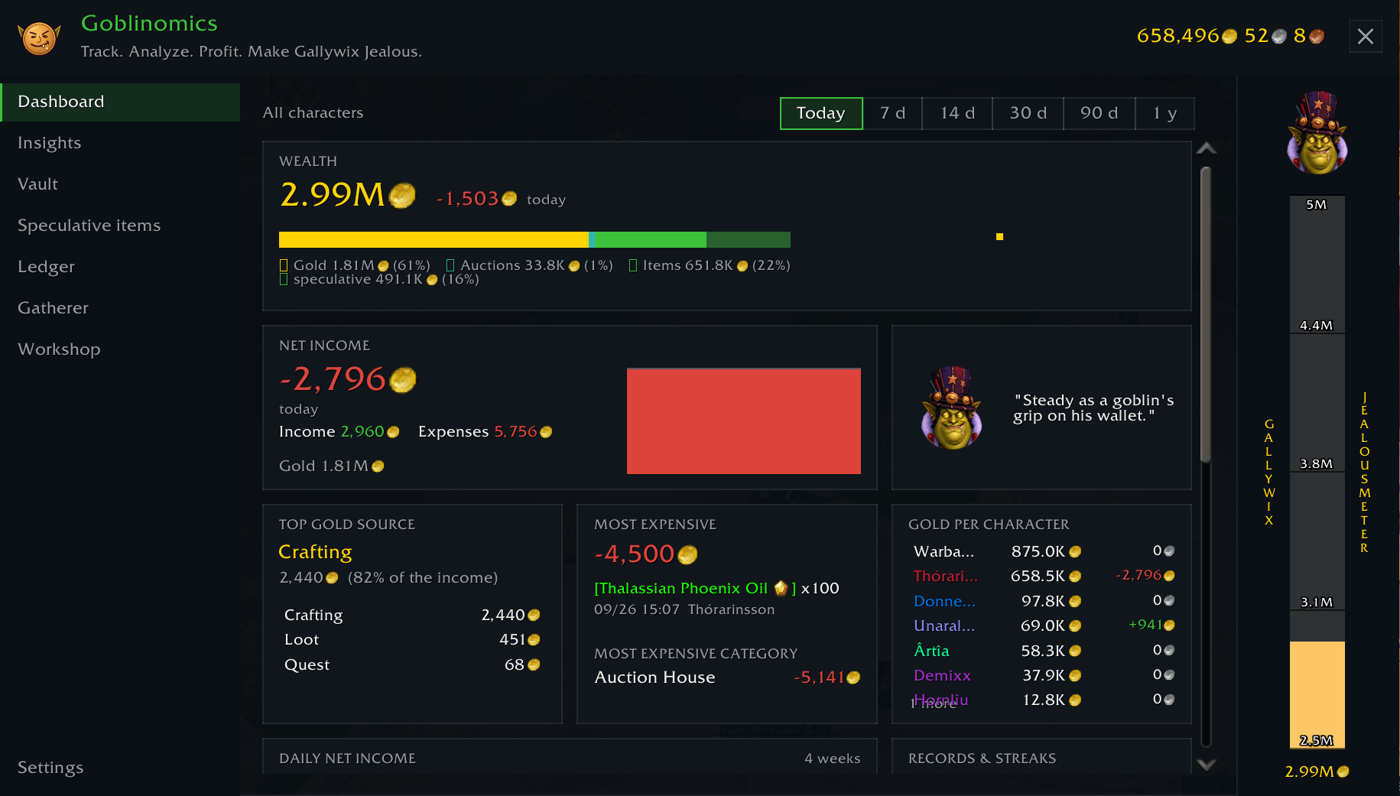Click the silver coin in the header balance
The width and height of the screenshot is (1400, 796).
coord(1278,36)
